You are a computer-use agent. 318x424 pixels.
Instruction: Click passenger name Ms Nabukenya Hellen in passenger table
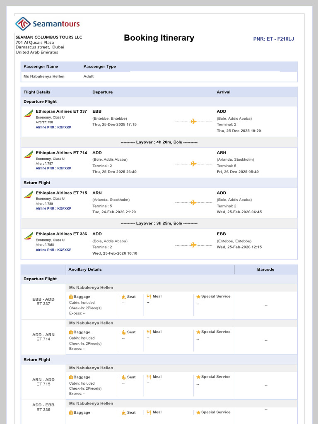click(44, 77)
